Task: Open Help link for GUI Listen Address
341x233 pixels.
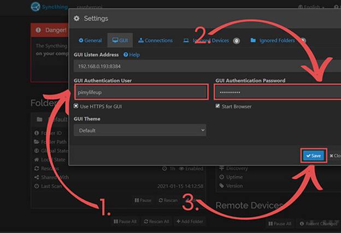Action: tap(132, 55)
